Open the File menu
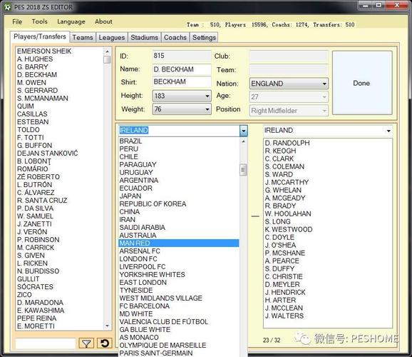The height and width of the screenshot is (357, 412). 17,21
